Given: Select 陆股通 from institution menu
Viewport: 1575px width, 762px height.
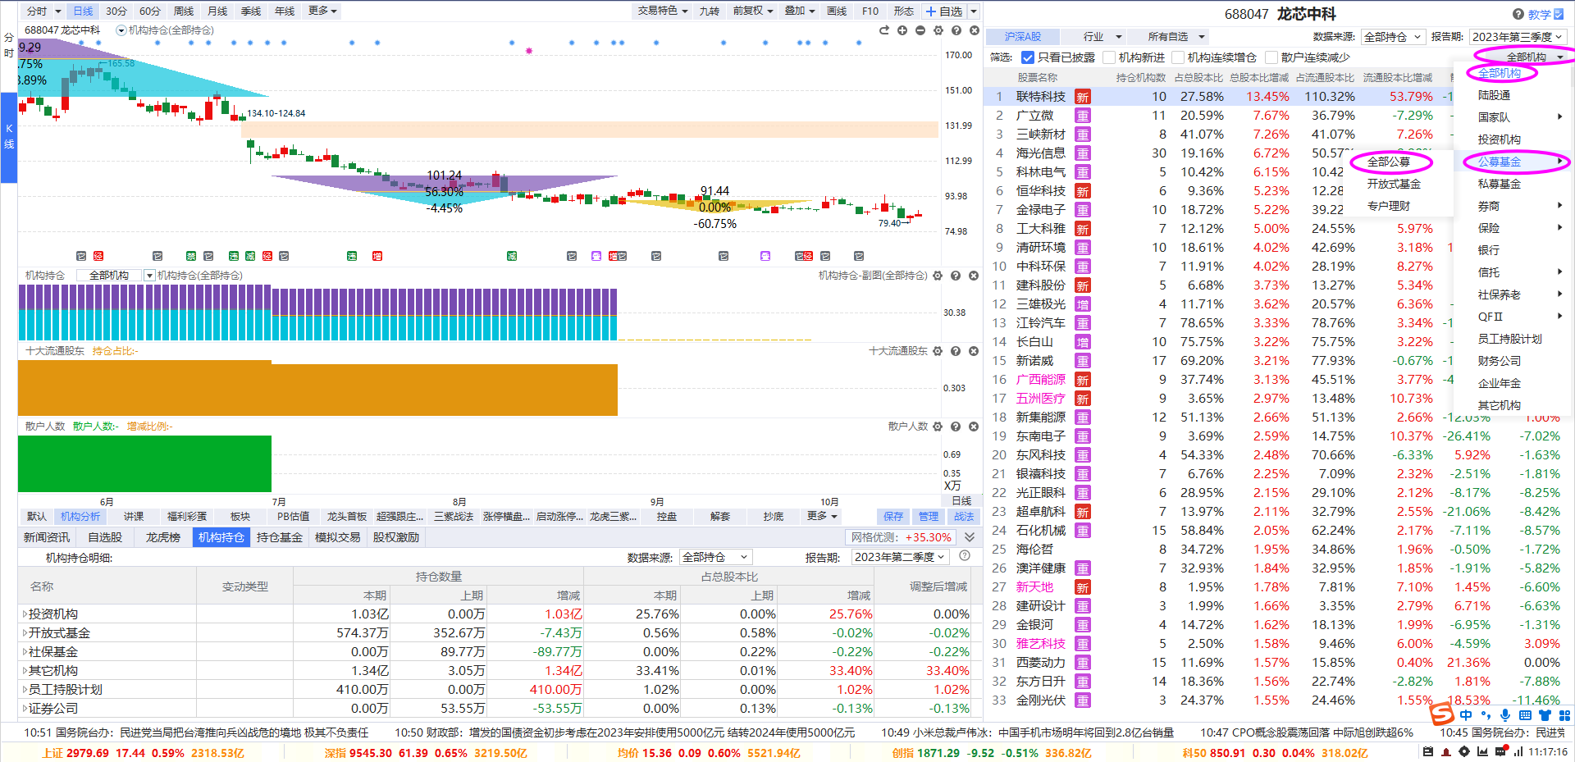Looking at the screenshot, I should tap(1494, 95).
